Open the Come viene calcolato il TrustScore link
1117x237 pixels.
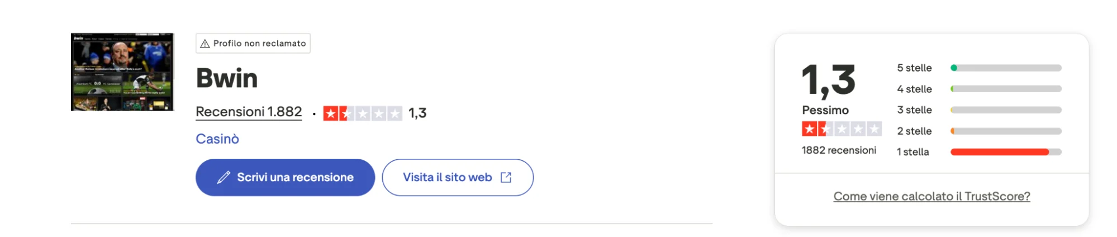point(931,196)
